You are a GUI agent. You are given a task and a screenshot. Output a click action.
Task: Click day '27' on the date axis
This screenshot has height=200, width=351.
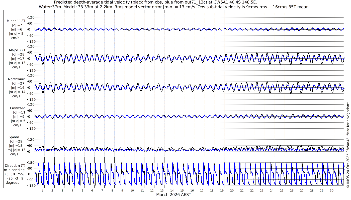pos(302,190)
